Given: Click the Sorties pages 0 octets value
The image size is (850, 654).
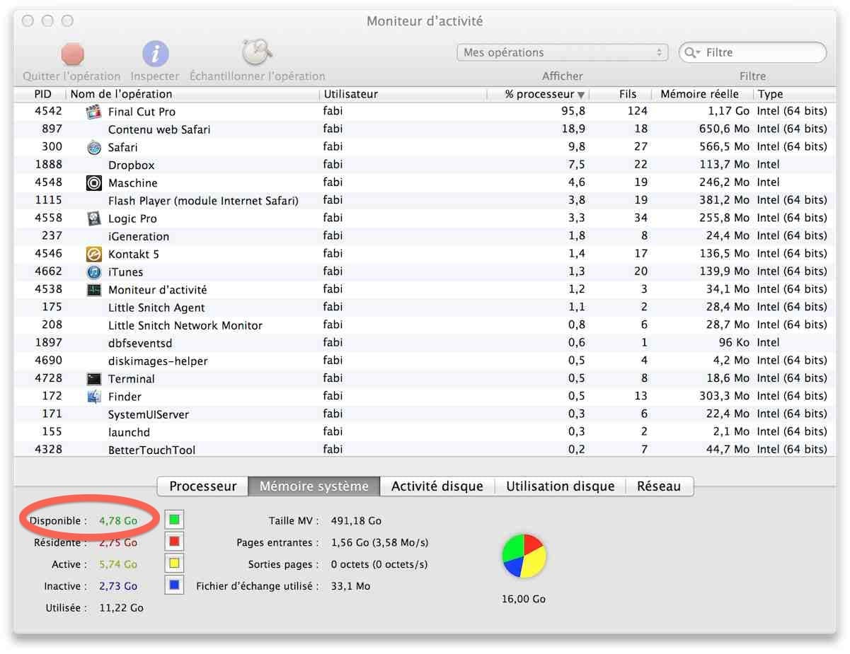Looking at the screenshot, I should (379, 565).
